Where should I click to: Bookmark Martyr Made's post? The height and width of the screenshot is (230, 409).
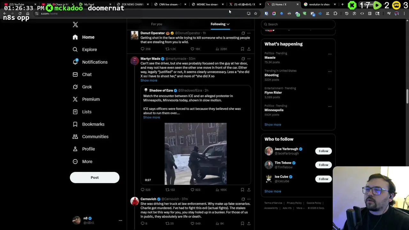coord(242,190)
